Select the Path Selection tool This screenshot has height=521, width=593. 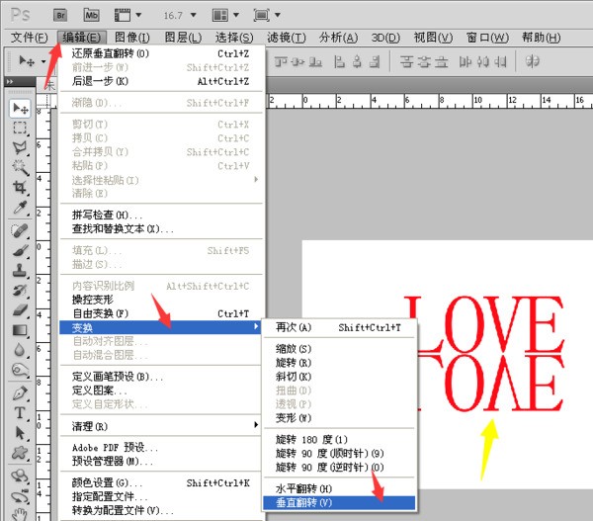click(x=20, y=433)
